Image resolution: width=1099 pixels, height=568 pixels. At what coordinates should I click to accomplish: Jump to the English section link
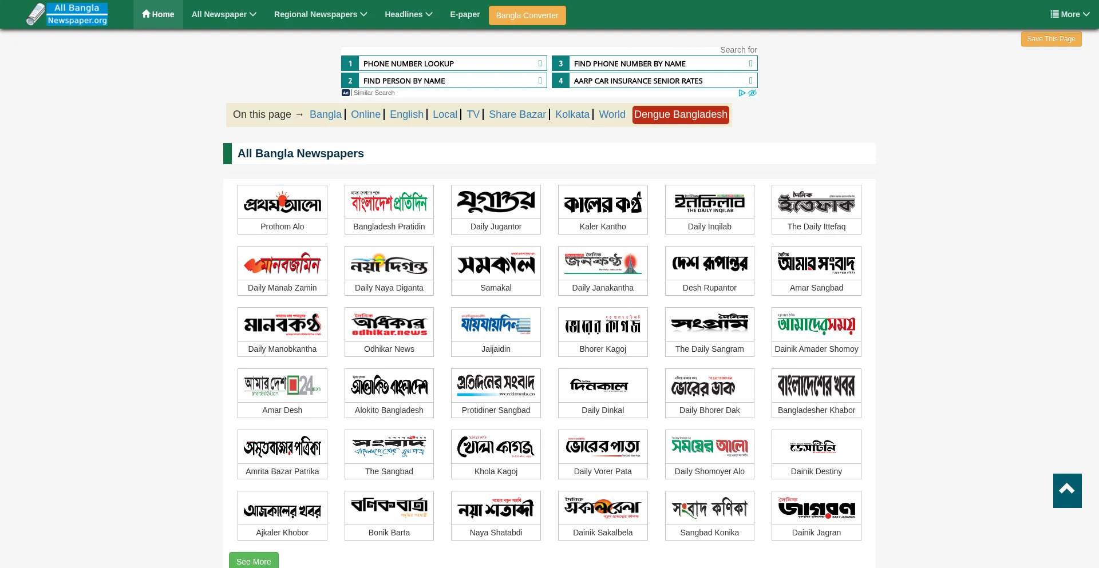[406, 114]
